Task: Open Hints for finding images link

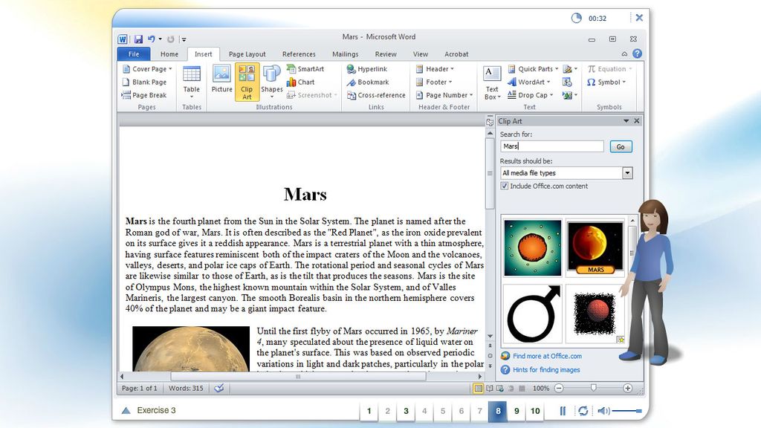Action: (x=546, y=370)
